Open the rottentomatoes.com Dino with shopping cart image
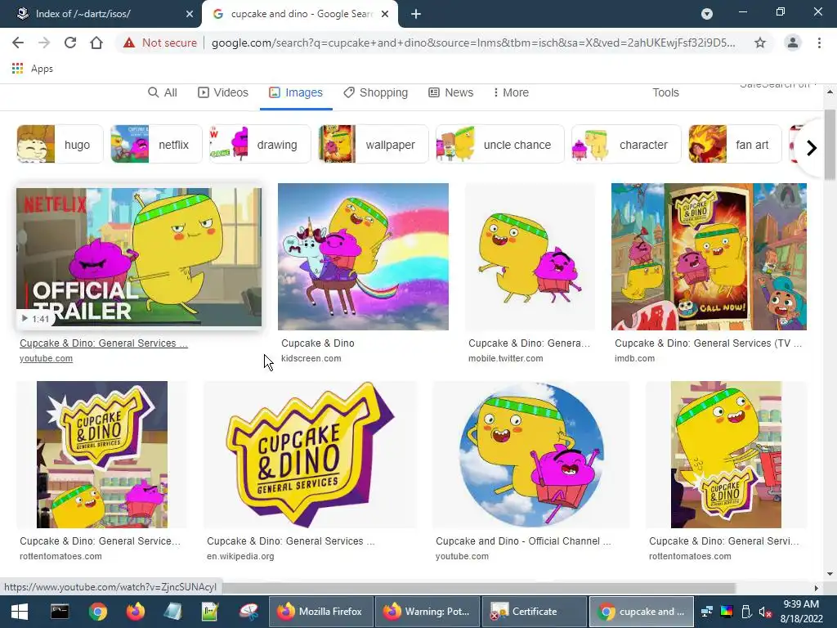 [726, 455]
